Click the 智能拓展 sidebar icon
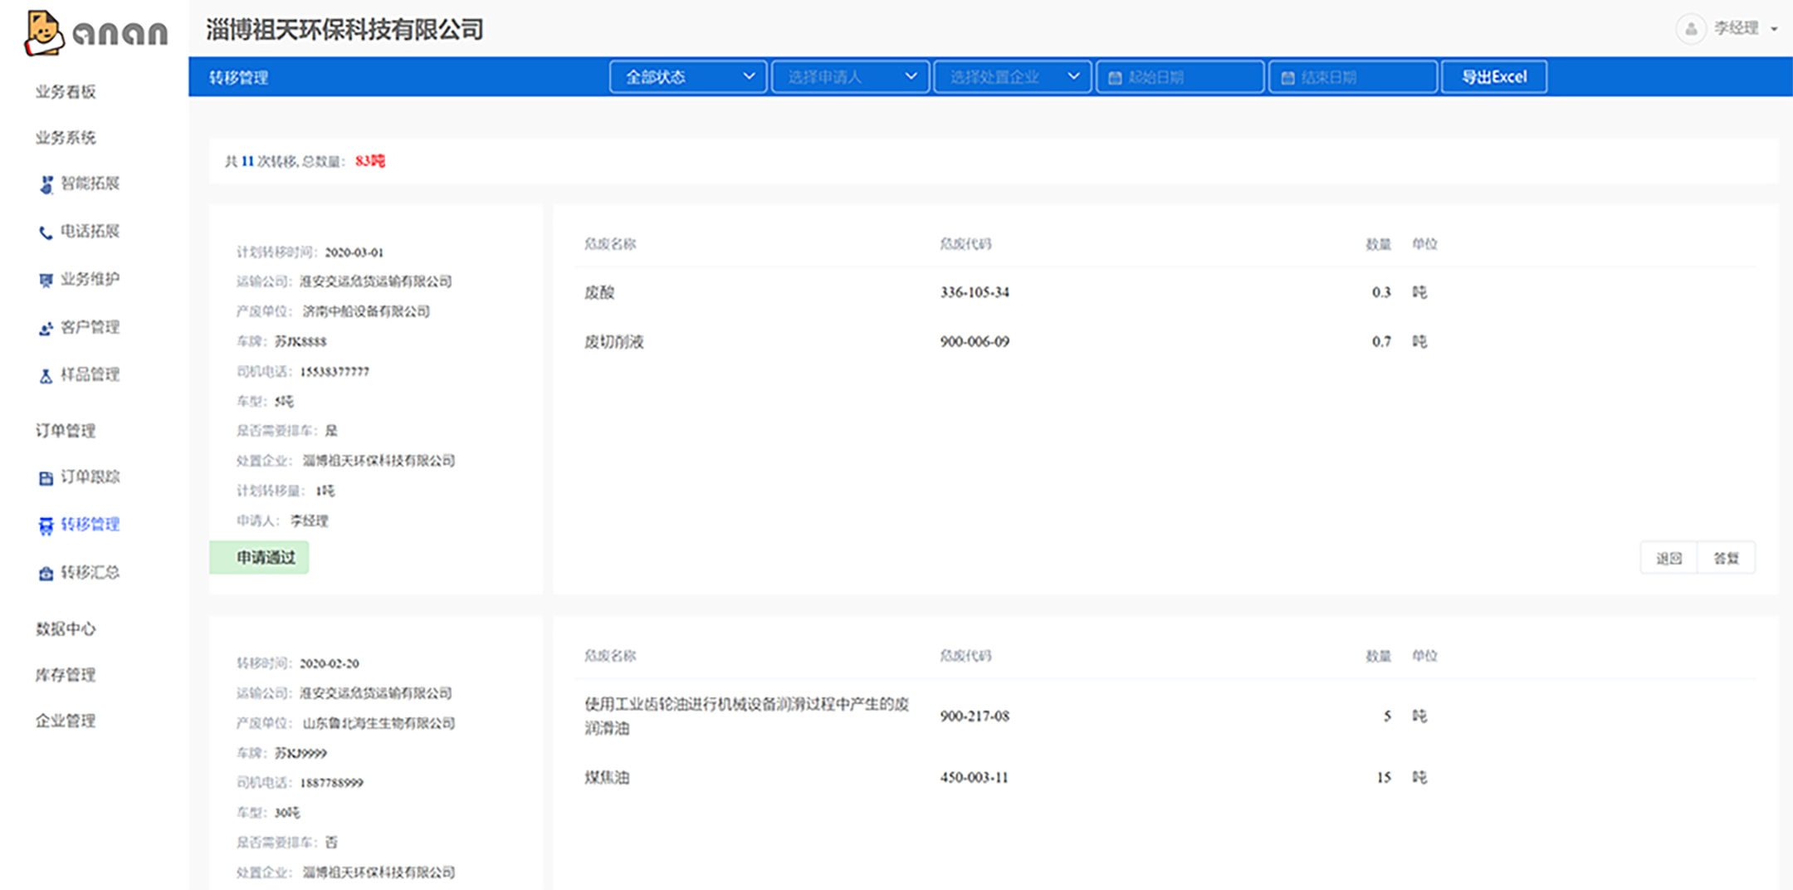The height and width of the screenshot is (890, 1793). [46, 184]
